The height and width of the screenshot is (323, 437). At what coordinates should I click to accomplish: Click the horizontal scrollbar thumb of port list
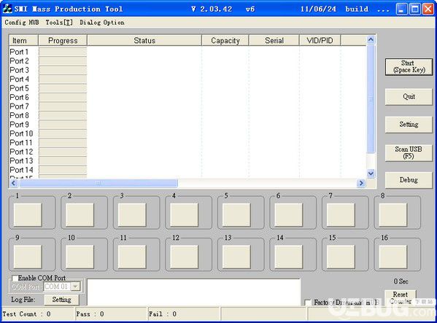pyautogui.click(x=98, y=183)
